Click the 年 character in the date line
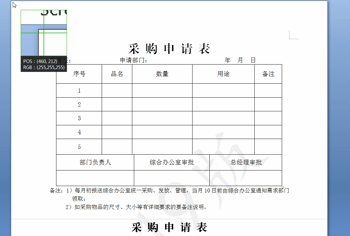The width and height of the screenshot is (350, 236). click(x=228, y=60)
